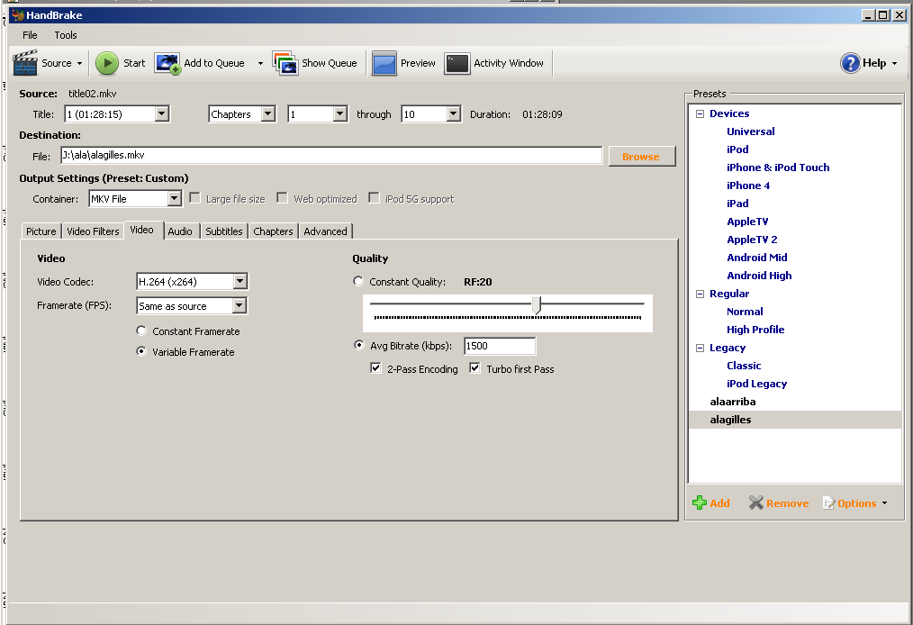Select the Normal preset
Screen dimensions: 913x625
coord(745,312)
